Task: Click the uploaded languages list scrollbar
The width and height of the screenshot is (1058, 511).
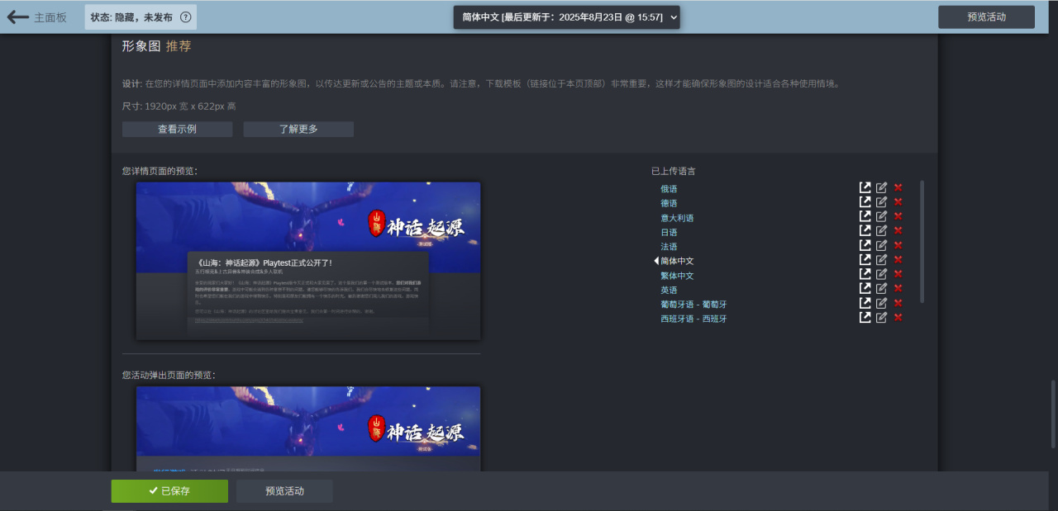Action: point(922,241)
